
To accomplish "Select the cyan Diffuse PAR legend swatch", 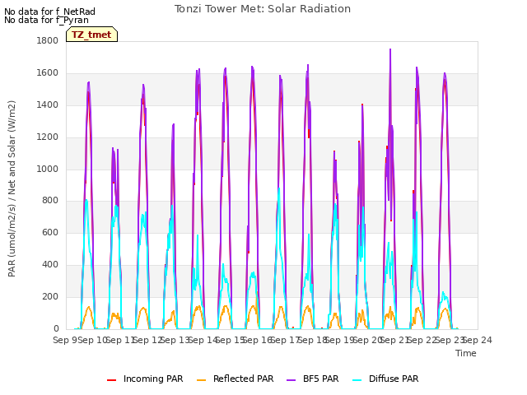I will tap(357, 380).
